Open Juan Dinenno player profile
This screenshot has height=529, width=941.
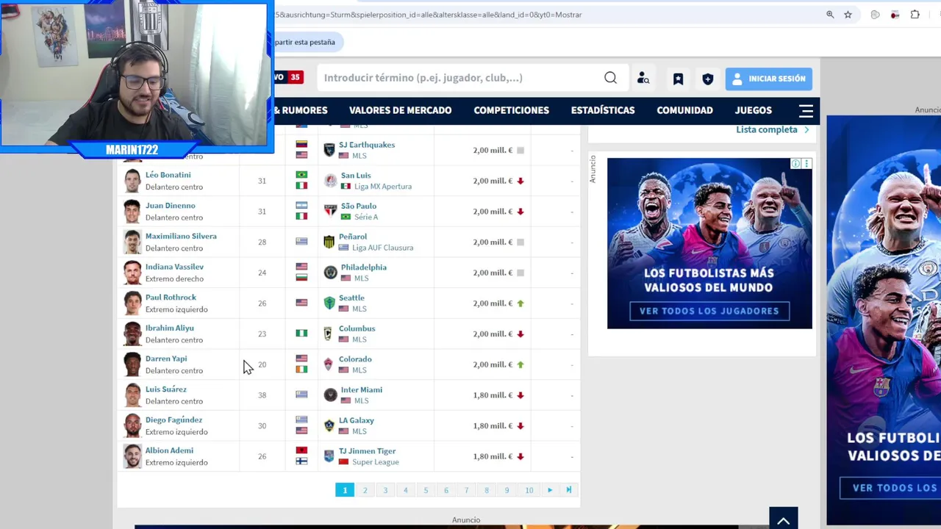pyautogui.click(x=171, y=206)
